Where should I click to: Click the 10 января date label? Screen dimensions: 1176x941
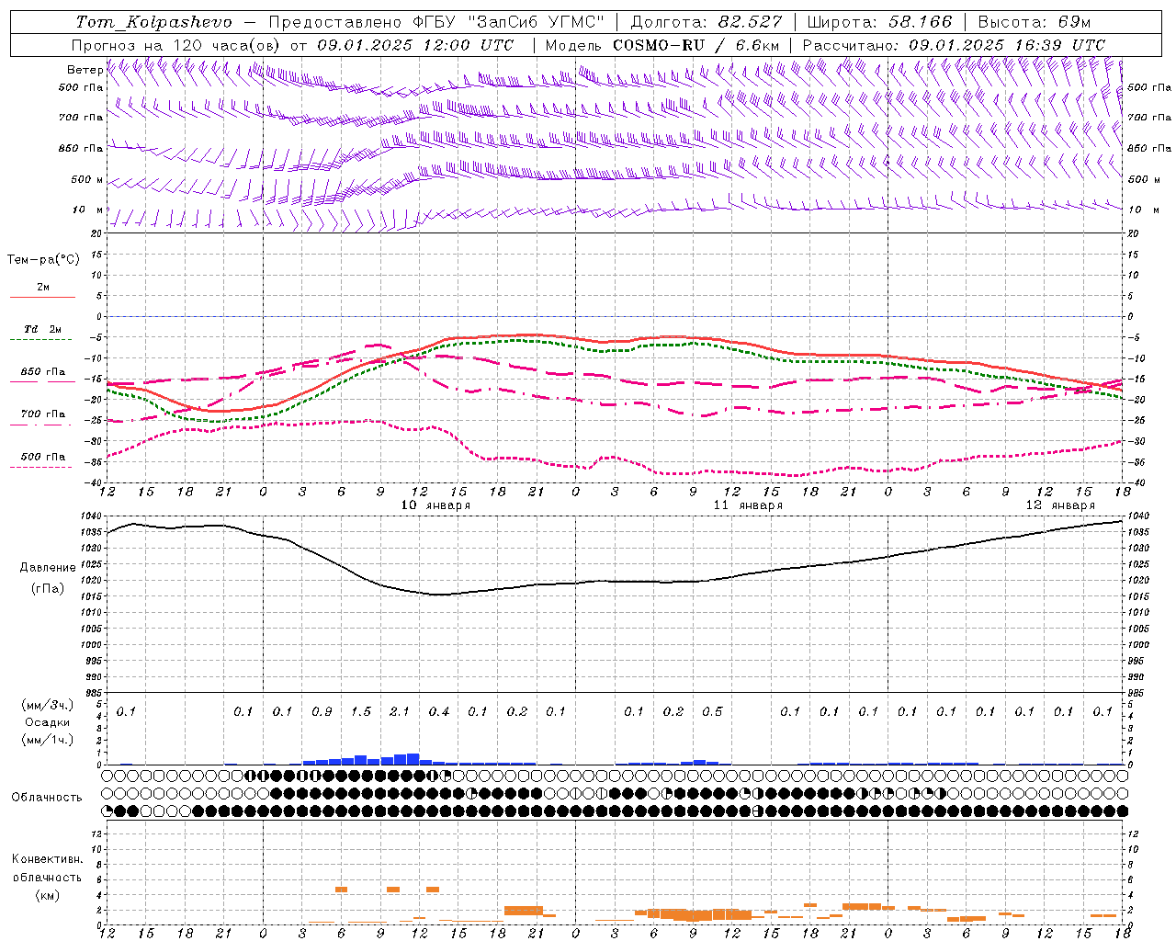[436, 505]
